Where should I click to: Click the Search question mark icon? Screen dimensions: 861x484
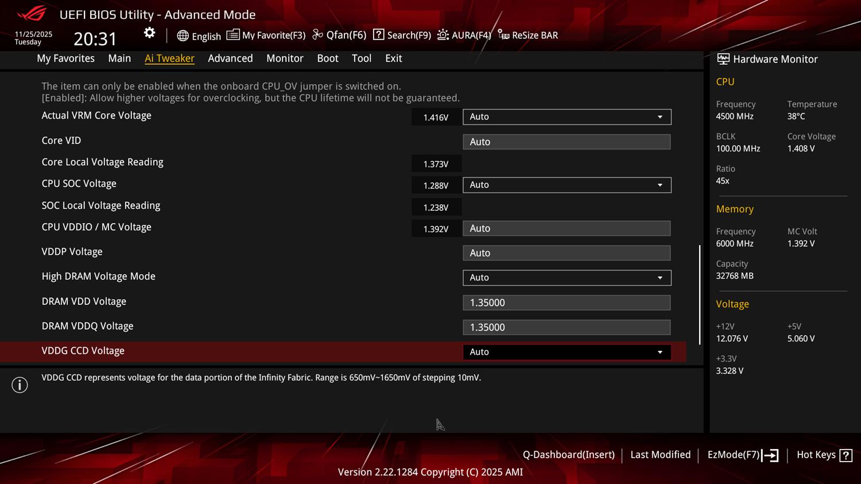click(378, 35)
